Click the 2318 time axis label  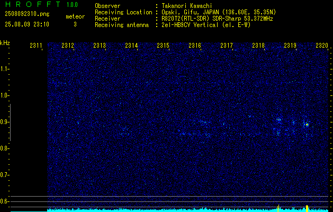coord(258,46)
